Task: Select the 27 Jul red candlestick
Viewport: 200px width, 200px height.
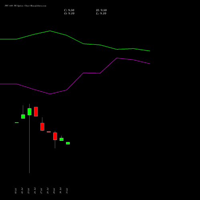Action: 42,127
